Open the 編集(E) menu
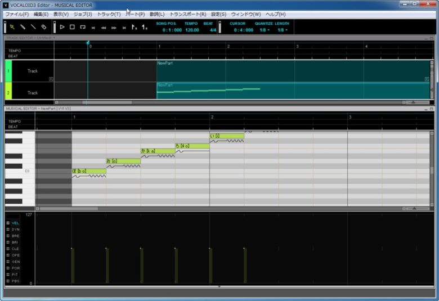The width and height of the screenshot is (439, 301). click(41, 14)
